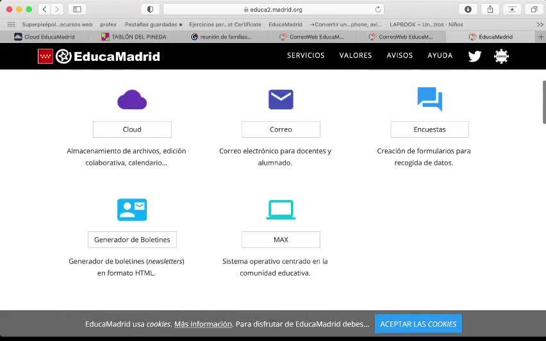546x341 pixels.
Task: Open the favorites grid icon
Action: point(11,24)
